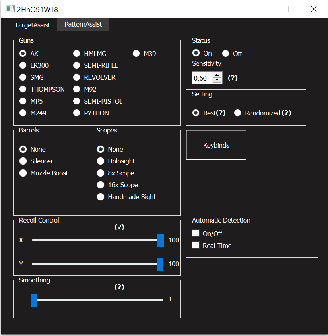This screenshot has width=328, height=336.
Task: Pick the MP5 radio button
Action: pyautogui.click(x=23, y=101)
